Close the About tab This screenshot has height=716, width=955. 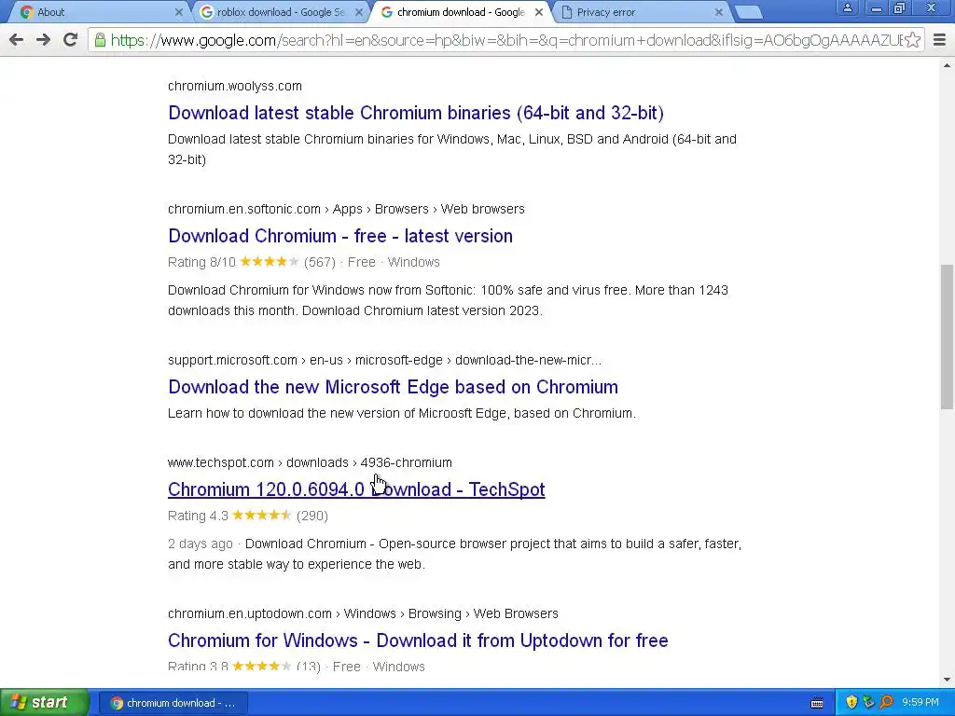click(178, 12)
